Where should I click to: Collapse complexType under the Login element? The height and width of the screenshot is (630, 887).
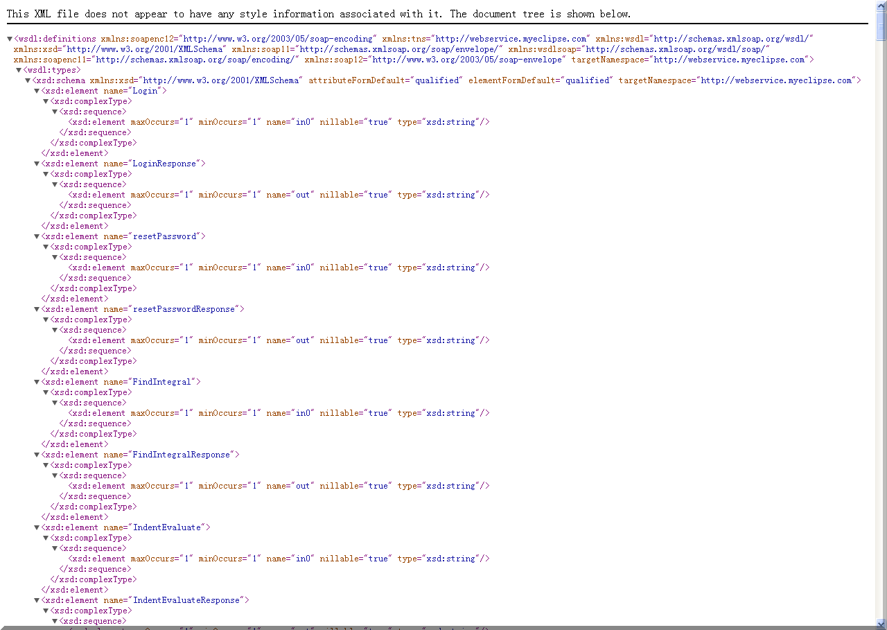click(46, 102)
